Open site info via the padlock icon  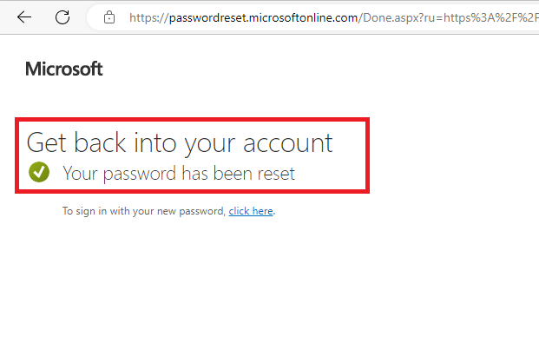(108, 17)
